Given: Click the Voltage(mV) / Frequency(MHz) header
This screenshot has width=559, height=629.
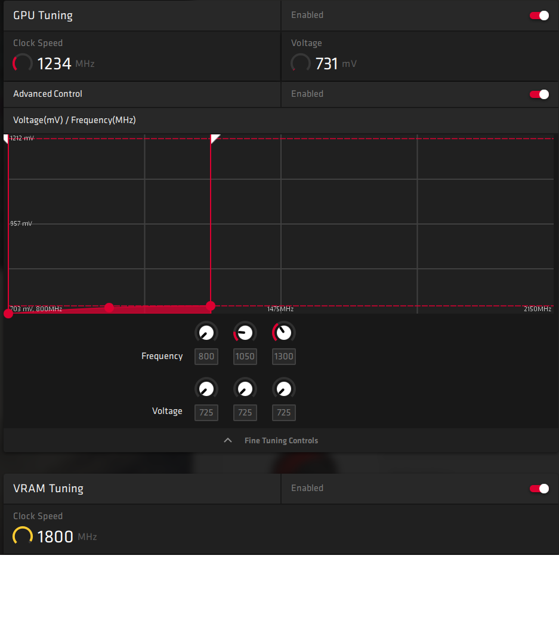Looking at the screenshot, I should coord(75,120).
